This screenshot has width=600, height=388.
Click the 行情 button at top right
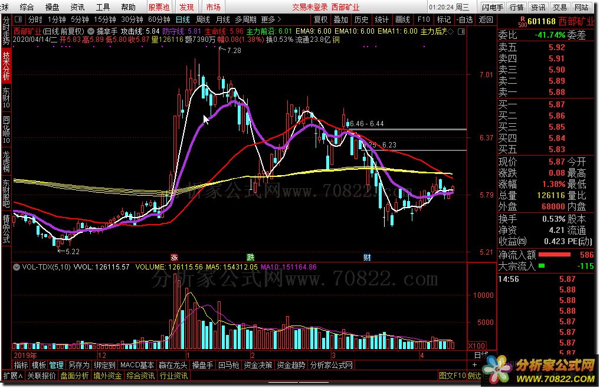pyautogui.click(x=517, y=7)
